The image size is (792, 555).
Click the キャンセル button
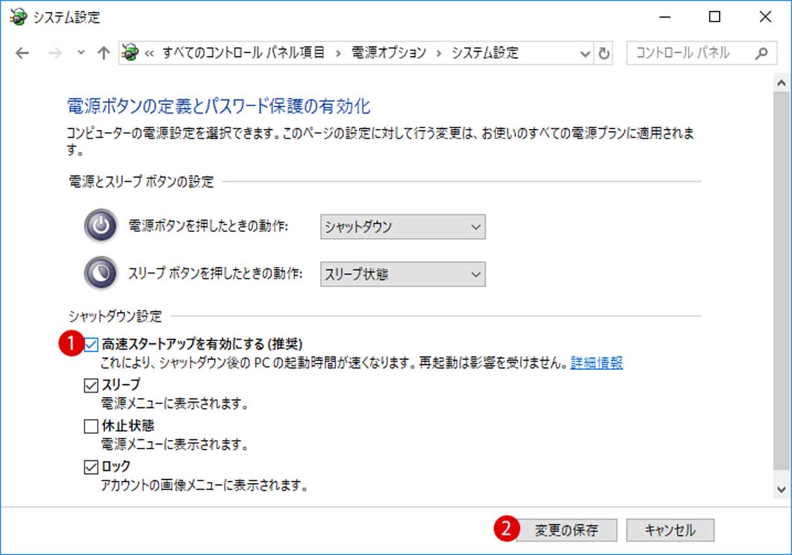[670, 530]
